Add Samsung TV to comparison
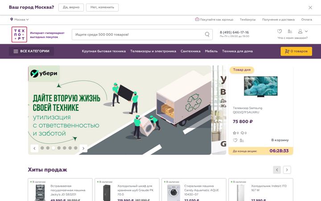 pyautogui.click(x=242, y=140)
